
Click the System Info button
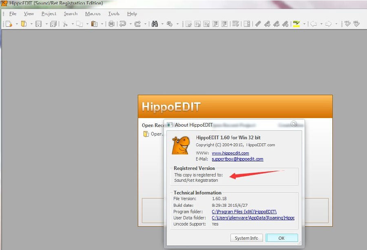[246, 238]
